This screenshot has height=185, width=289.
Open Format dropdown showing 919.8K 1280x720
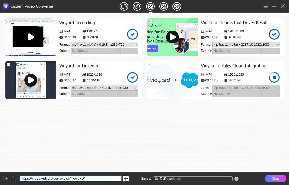[x=104, y=45]
